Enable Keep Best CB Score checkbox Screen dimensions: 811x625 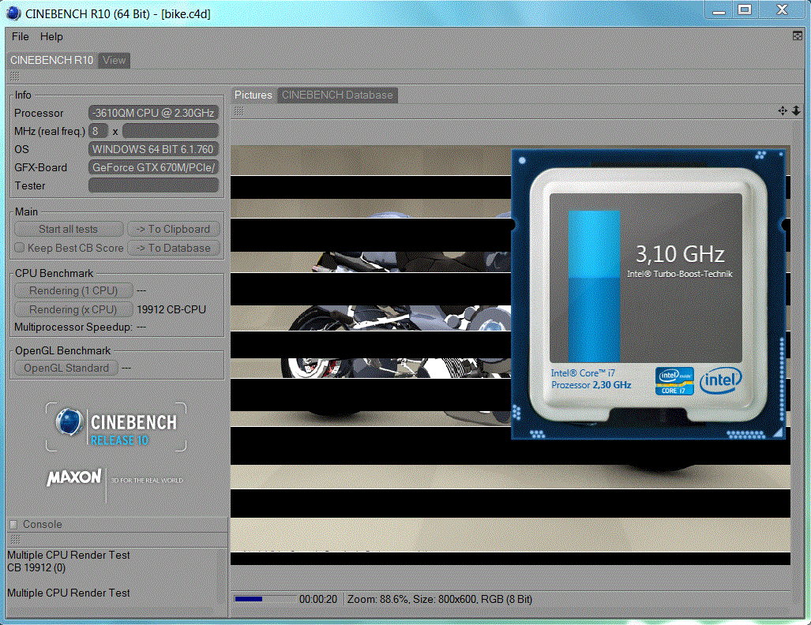20,248
